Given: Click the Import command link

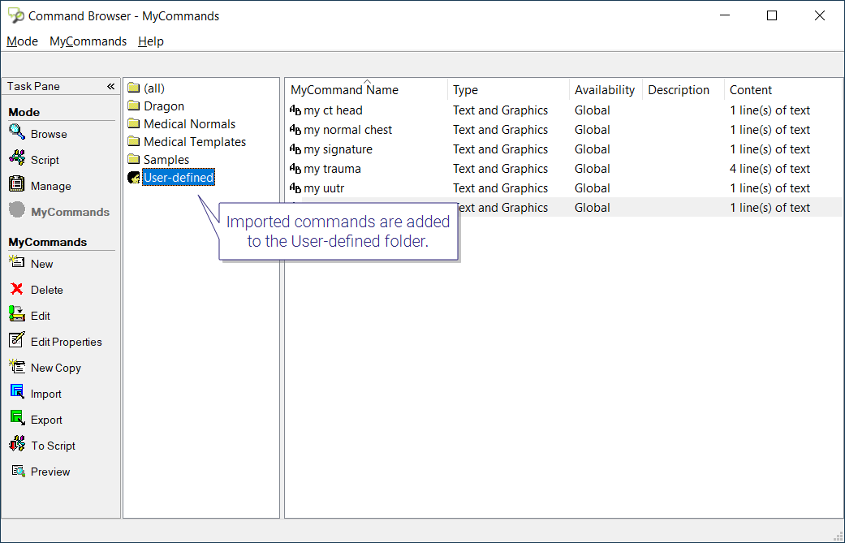Looking at the screenshot, I should point(45,394).
